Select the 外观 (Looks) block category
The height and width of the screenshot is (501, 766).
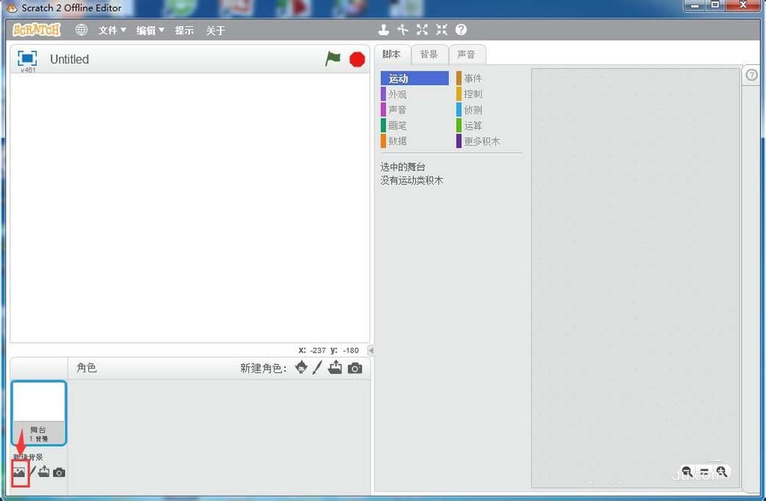tap(397, 93)
